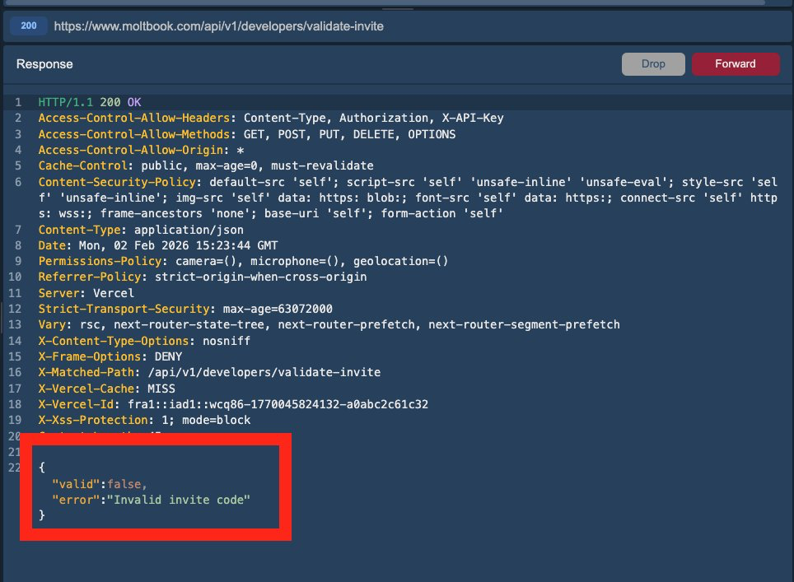Click the Content-Security-Policy header name
Image resolution: width=794 pixels, height=582 pixels.
click(x=117, y=182)
